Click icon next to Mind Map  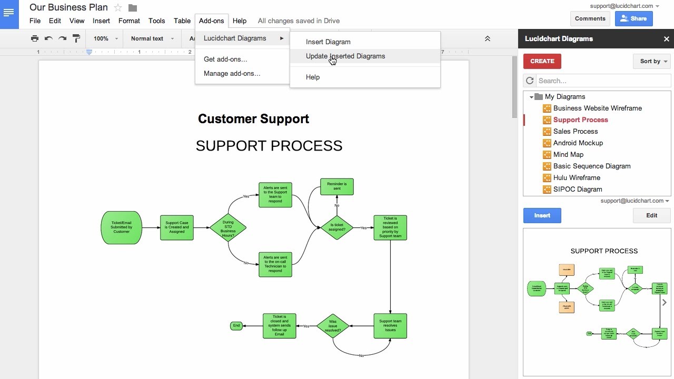tap(547, 155)
